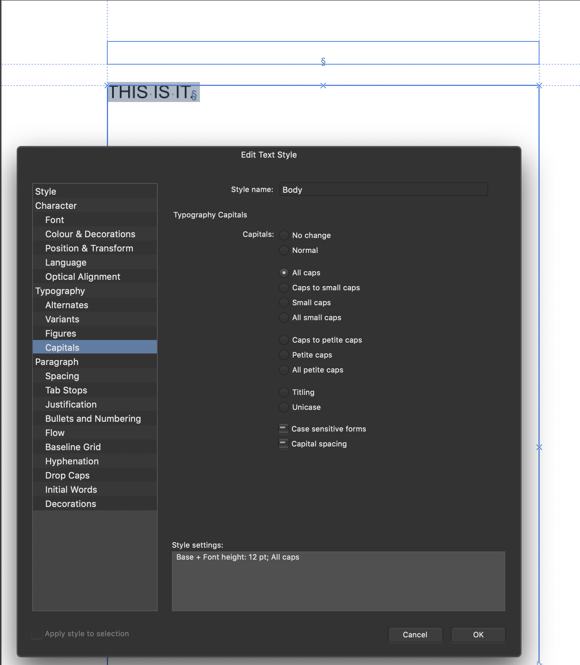
Task: Select All small caps radio button
Action: pyautogui.click(x=284, y=318)
